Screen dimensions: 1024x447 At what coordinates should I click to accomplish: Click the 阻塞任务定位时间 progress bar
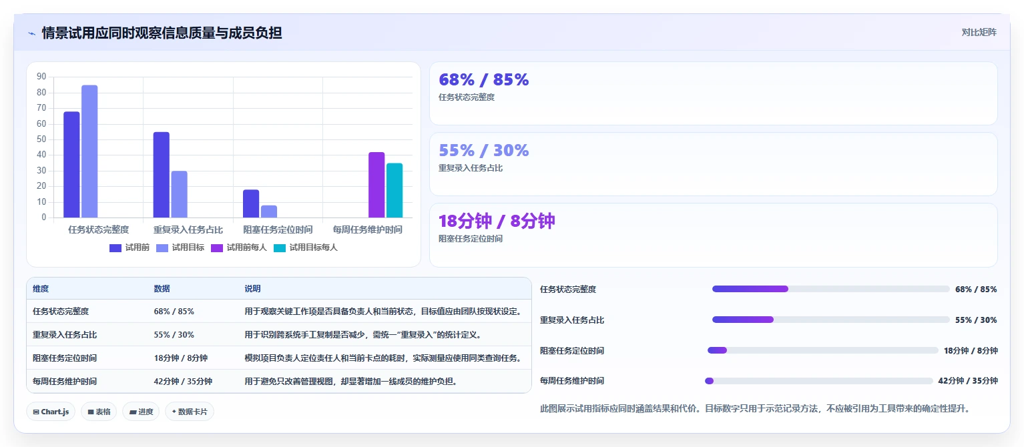(x=823, y=350)
